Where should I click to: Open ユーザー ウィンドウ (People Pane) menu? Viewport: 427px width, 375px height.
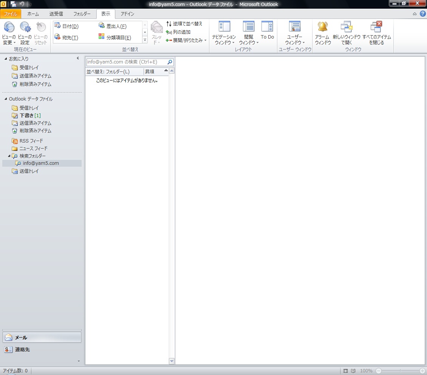pyautogui.click(x=295, y=33)
